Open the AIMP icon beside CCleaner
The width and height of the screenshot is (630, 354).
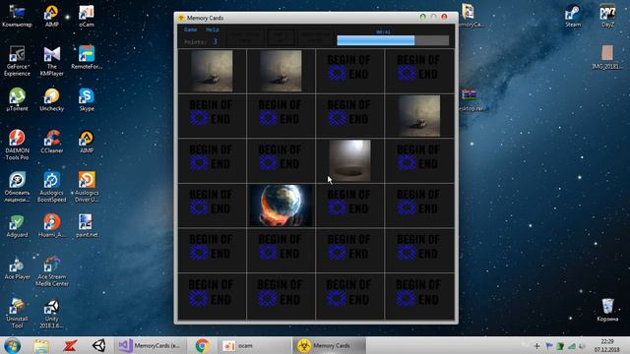pos(87,142)
